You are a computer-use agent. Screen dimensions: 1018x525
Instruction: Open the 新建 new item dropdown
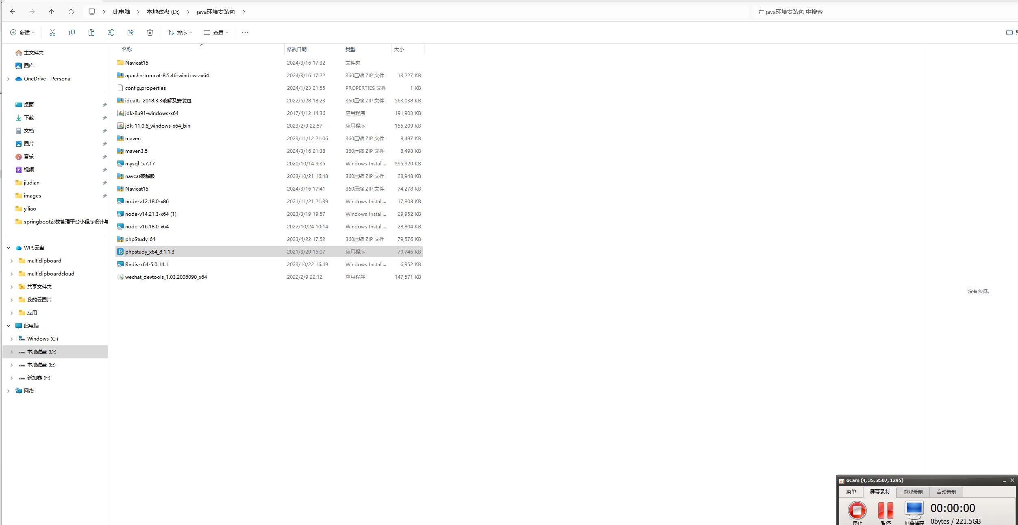(22, 33)
